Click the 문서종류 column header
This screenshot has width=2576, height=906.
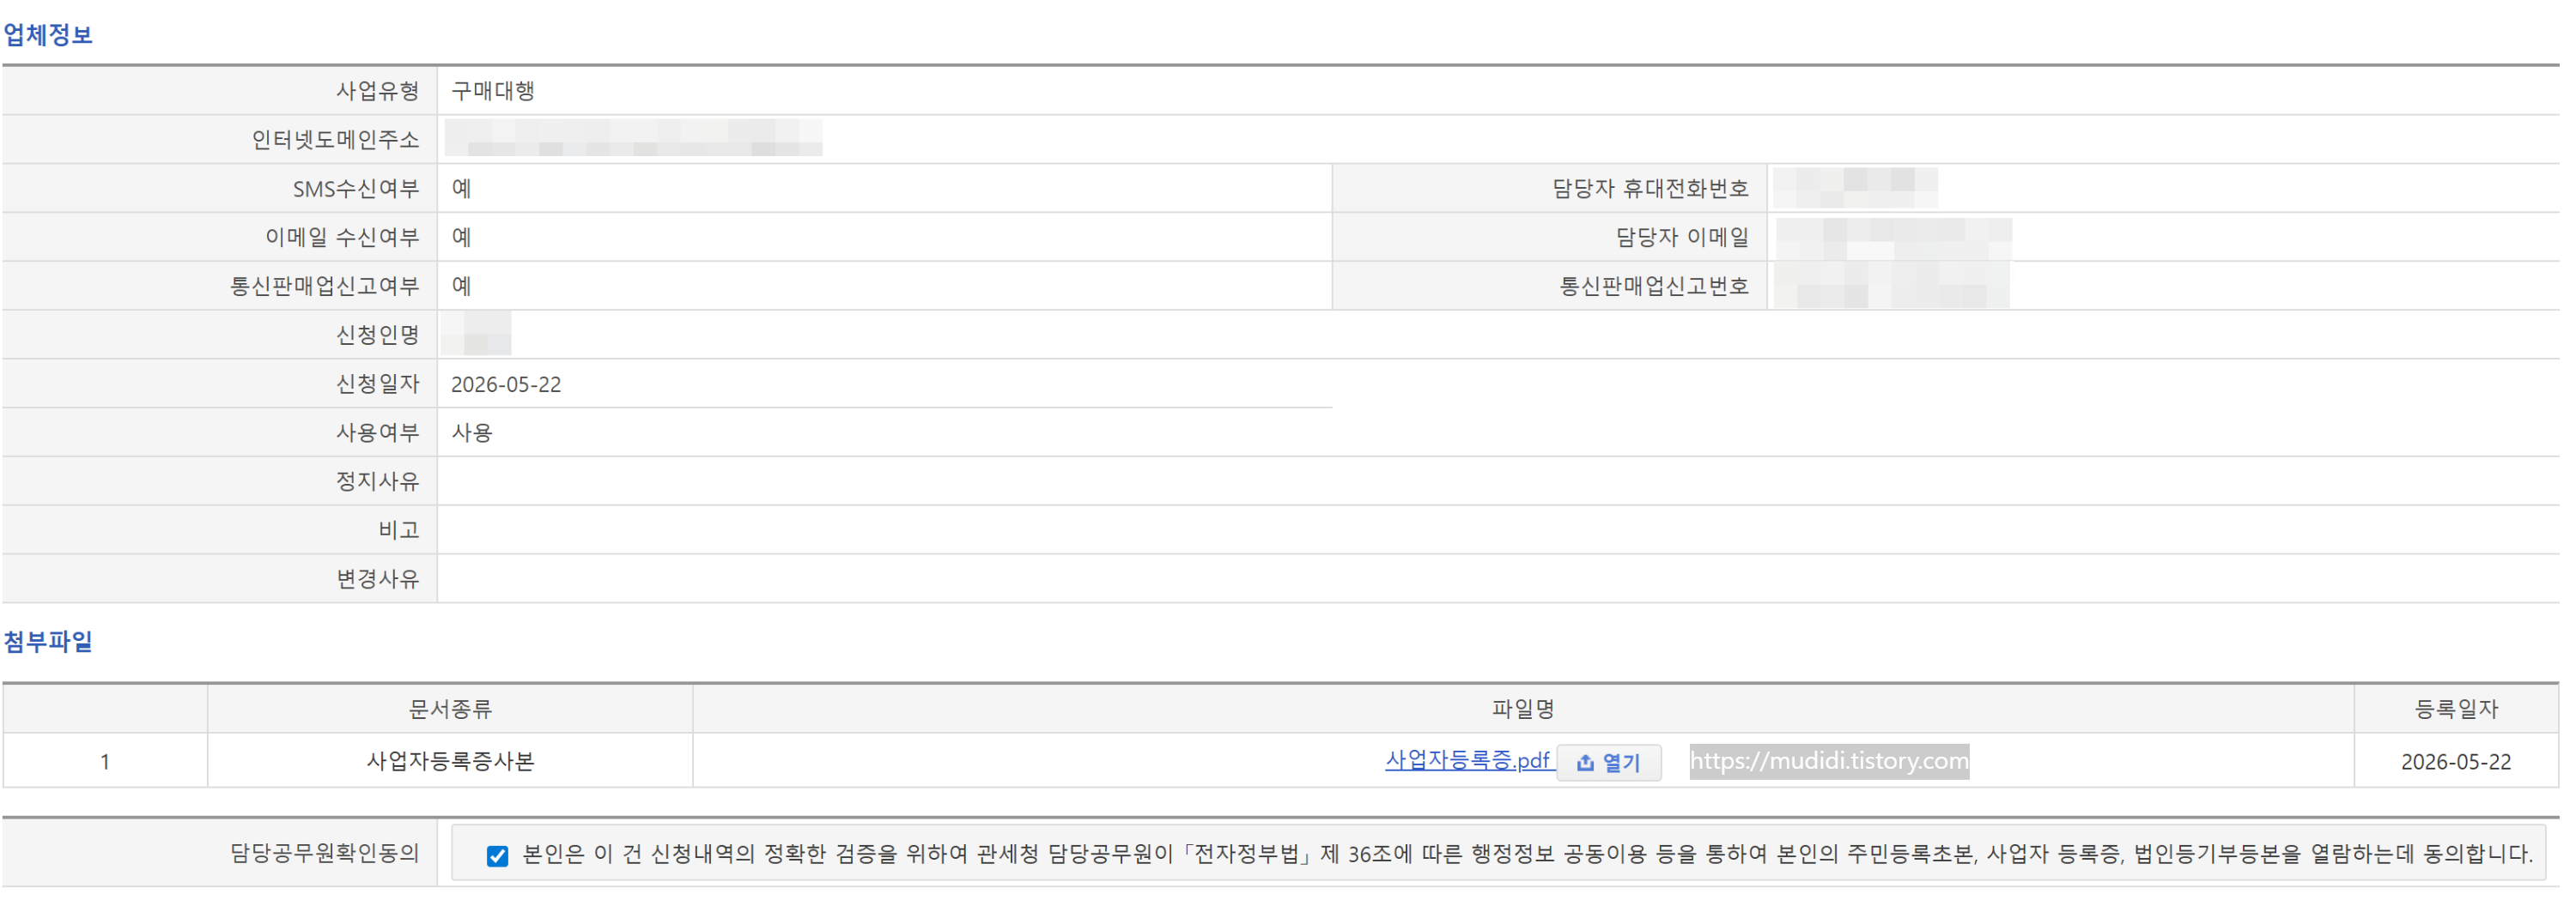point(450,710)
